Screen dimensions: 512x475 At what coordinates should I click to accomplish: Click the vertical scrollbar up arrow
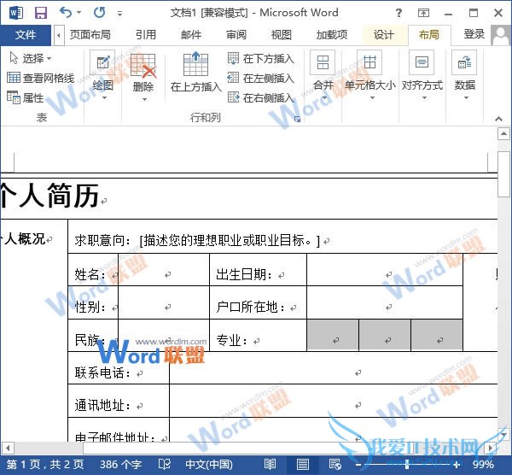click(x=503, y=134)
